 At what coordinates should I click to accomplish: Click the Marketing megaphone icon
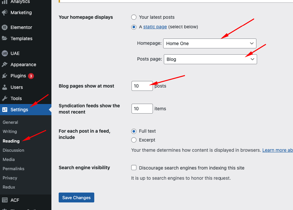(x=5, y=13)
